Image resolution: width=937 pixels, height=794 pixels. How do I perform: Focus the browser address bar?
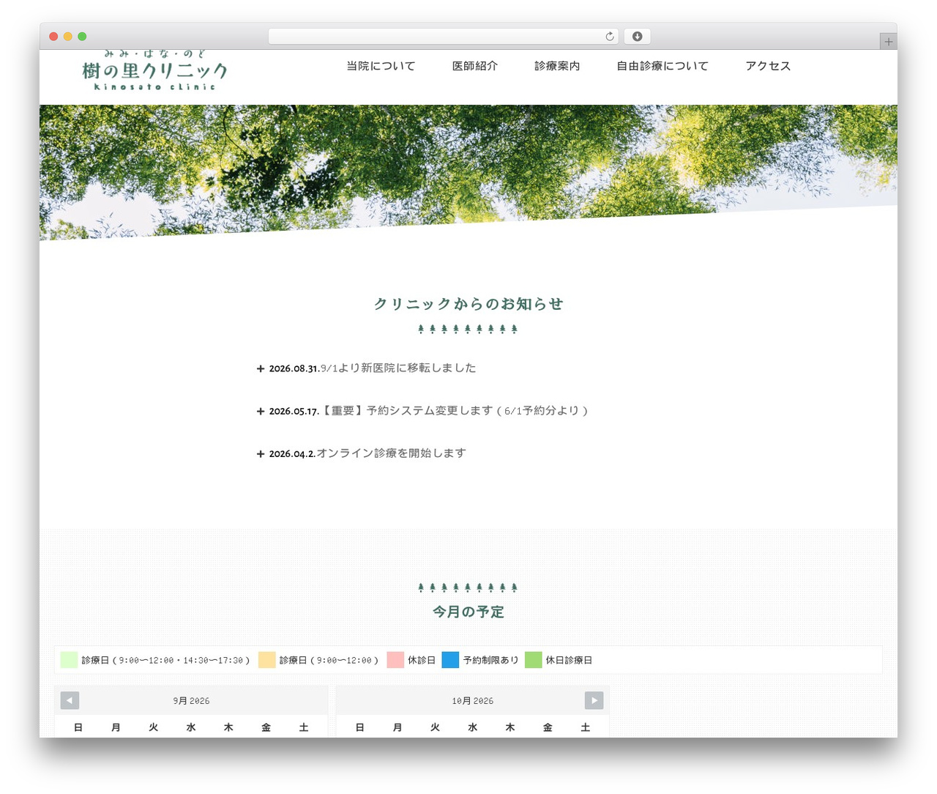tap(443, 37)
